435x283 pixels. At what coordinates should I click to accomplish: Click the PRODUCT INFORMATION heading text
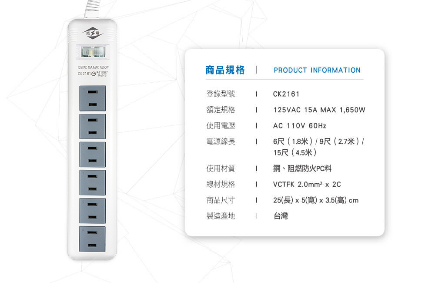click(317, 70)
